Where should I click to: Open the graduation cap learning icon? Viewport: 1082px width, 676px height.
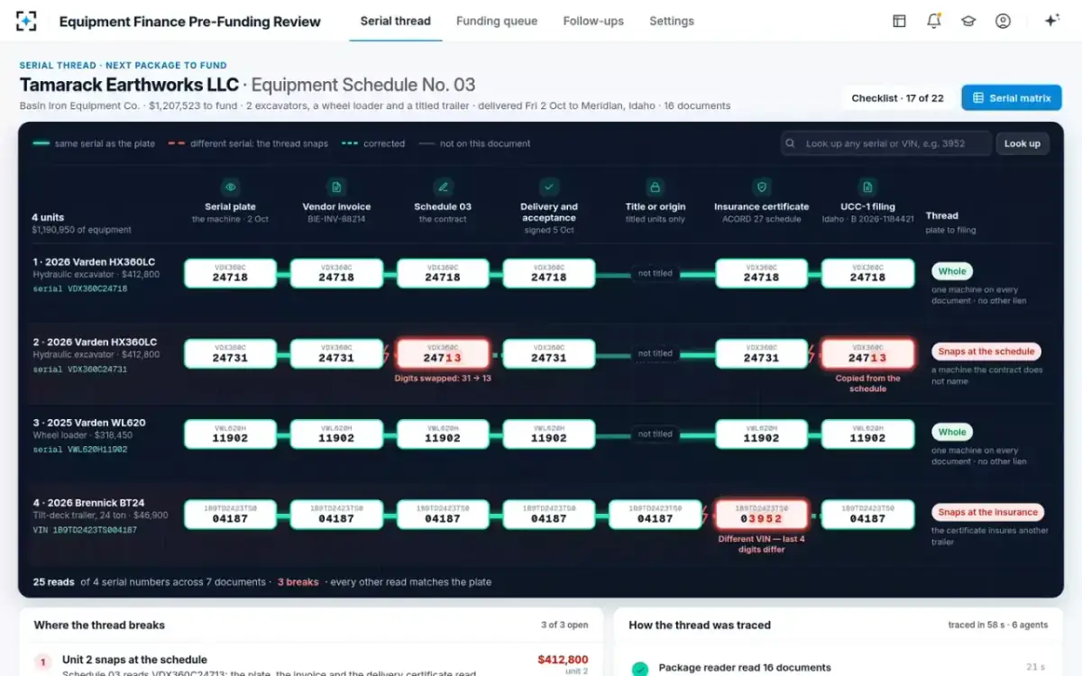click(x=968, y=21)
